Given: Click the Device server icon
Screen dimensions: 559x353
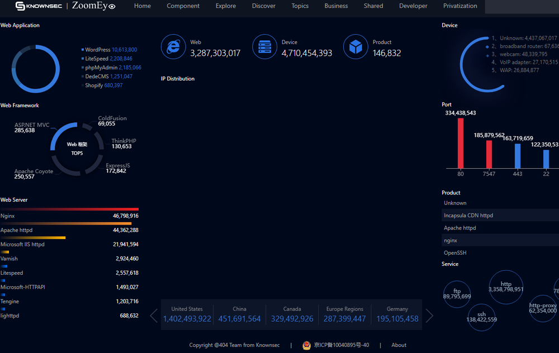Looking at the screenshot, I should coord(264,47).
